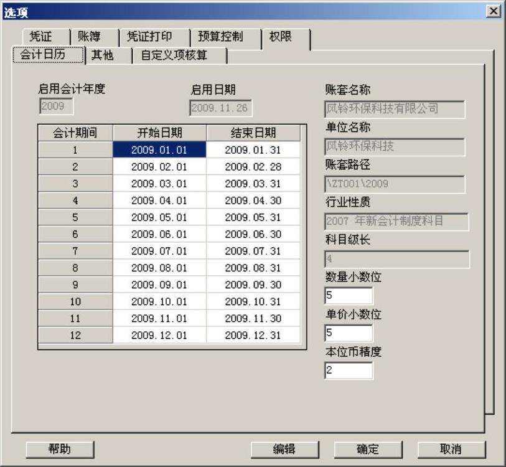This screenshot has height=467, width=506.
Task: Select end date cell 2009.07.31
Action: [x=253, y=251]
